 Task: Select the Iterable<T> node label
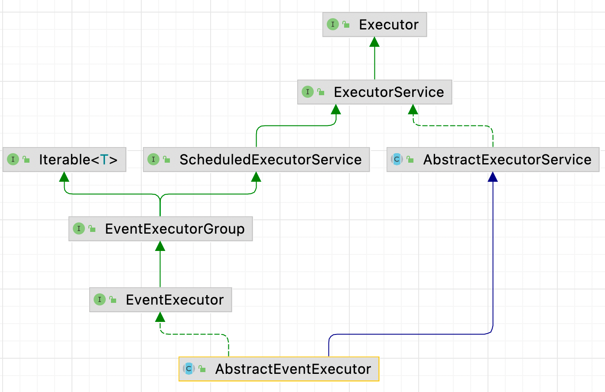(78, 160)
